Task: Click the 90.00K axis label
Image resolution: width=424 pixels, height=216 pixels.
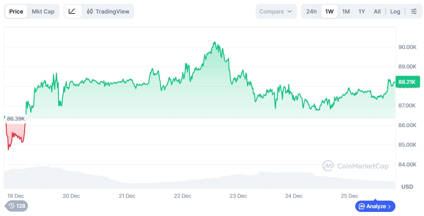Action: tap(407, 47)
